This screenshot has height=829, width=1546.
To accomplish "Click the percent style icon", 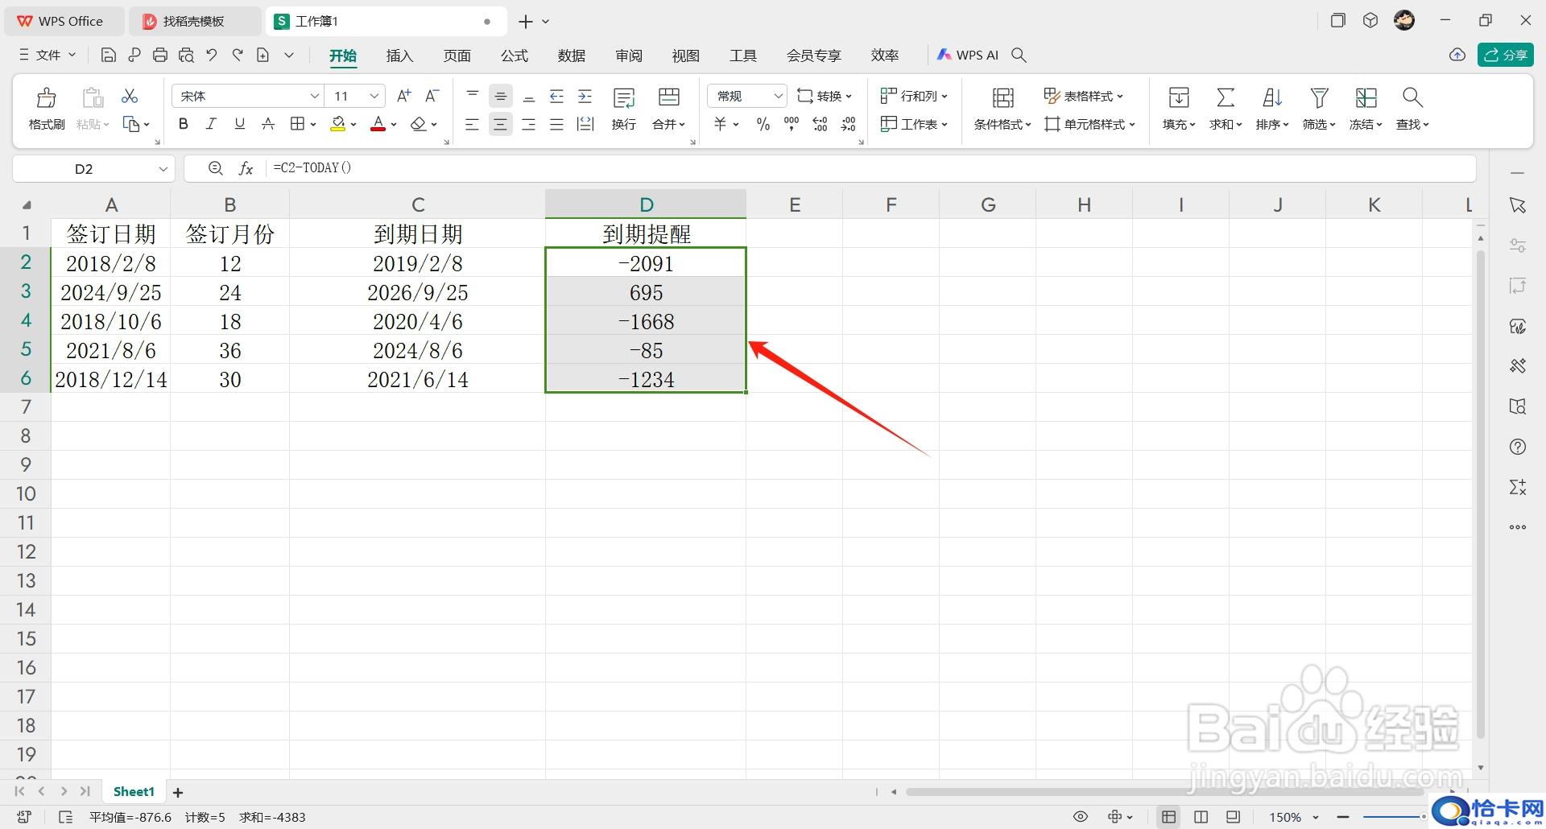I will 763,124.
